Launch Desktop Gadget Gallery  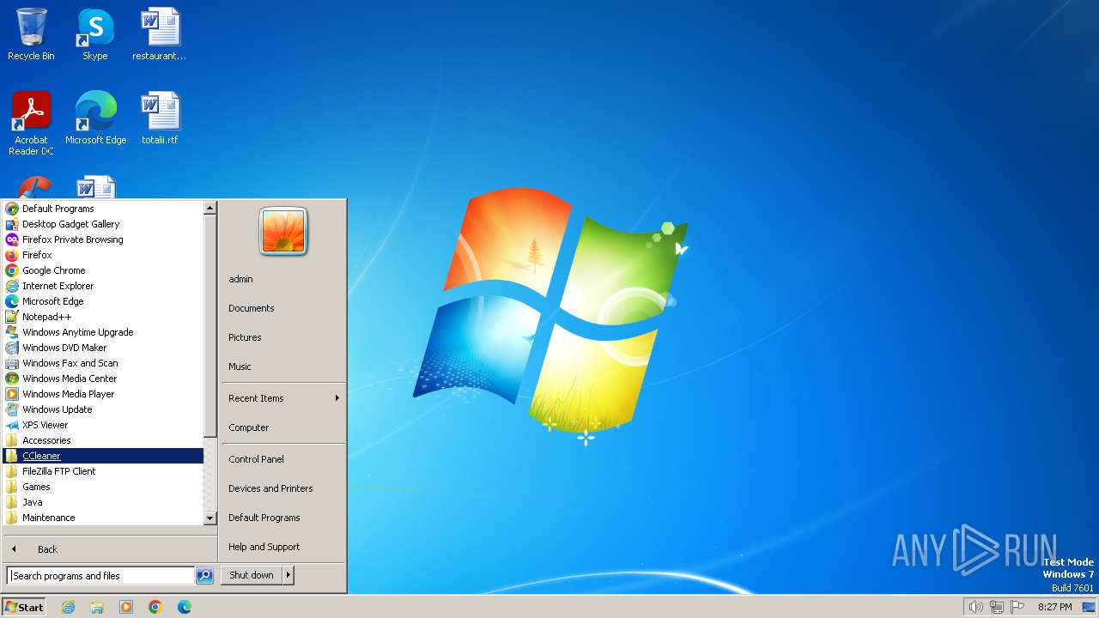click(x=103, y=224)
